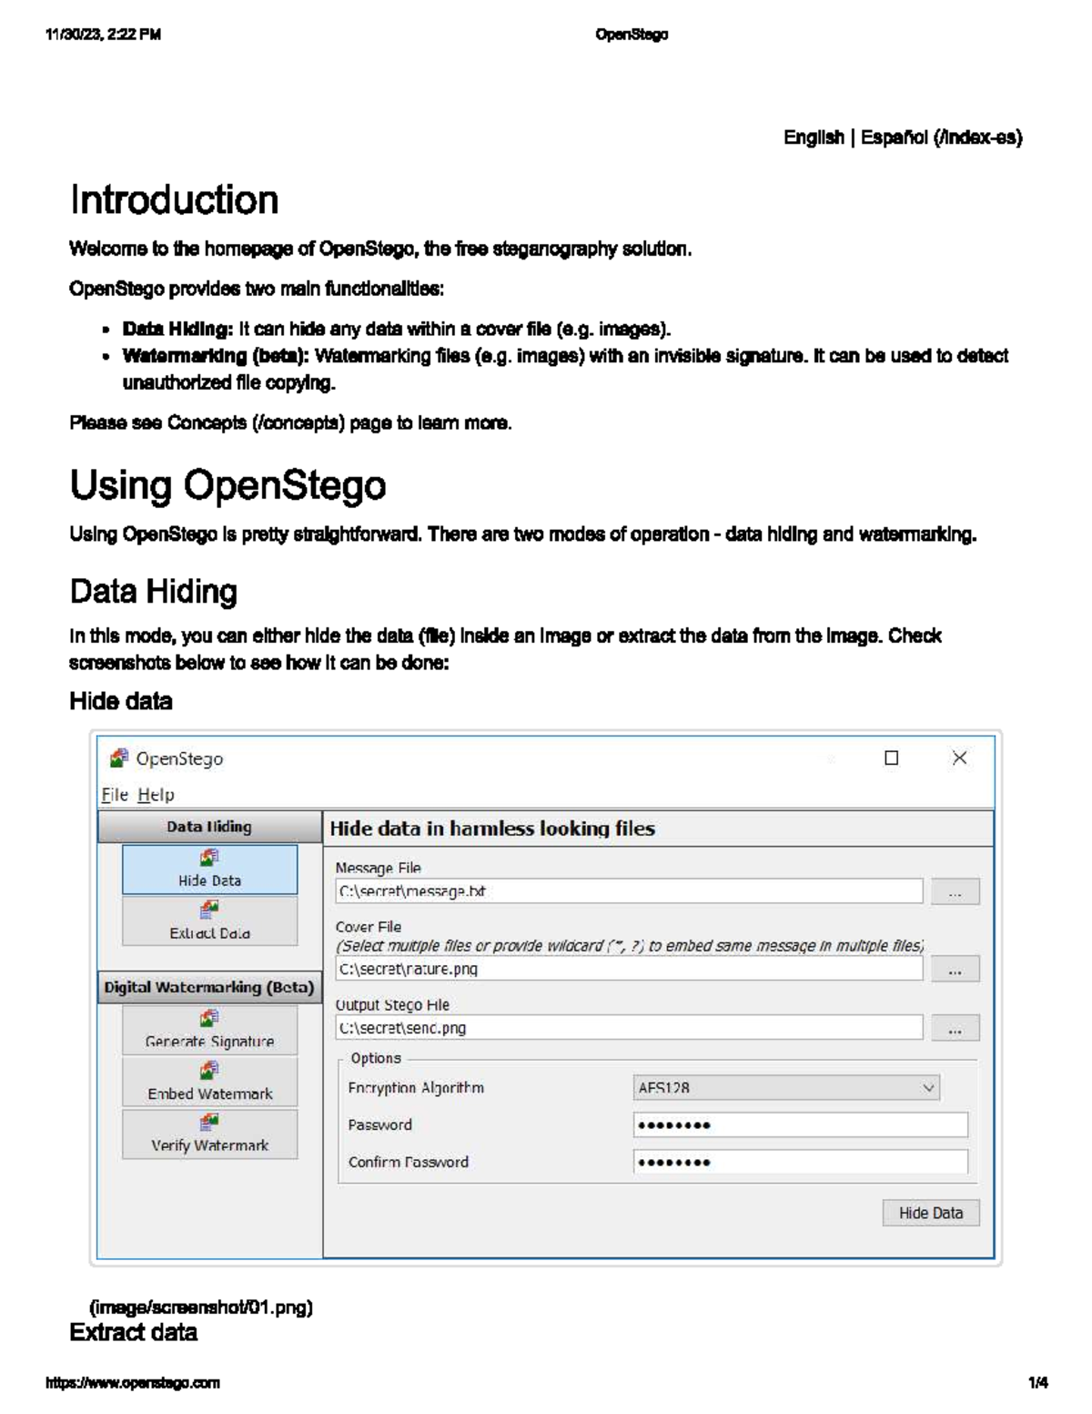The width and height of the screenshot is (1092, 1414).
Task: Click the Introduction heading
Action: click(x=174, y=200)
